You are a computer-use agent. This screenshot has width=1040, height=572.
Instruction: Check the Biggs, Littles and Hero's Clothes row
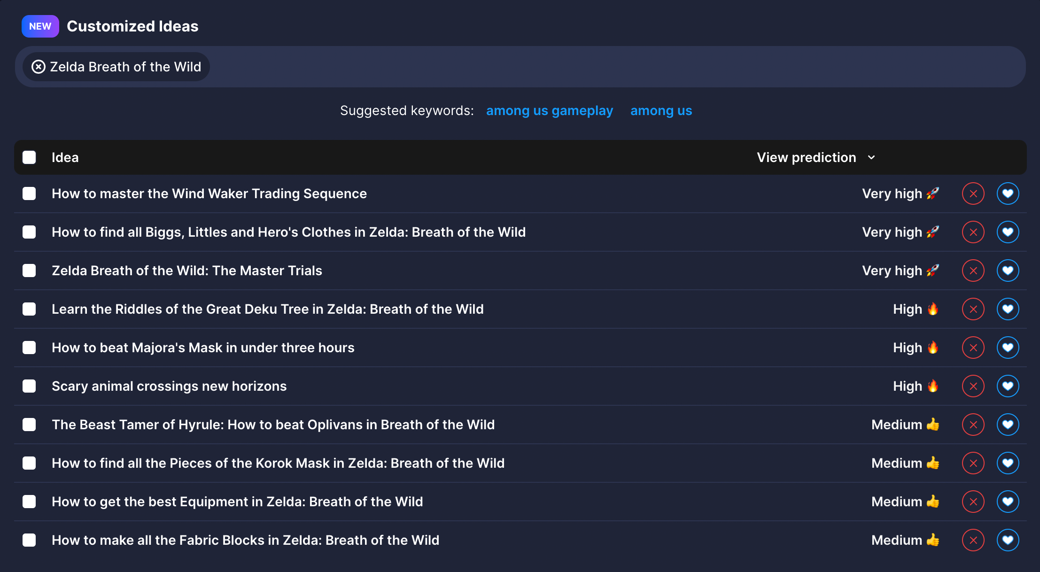tap(29, 232)
